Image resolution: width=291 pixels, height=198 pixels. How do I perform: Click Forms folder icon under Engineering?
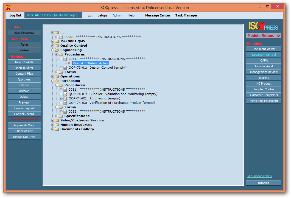coord(61,72)
